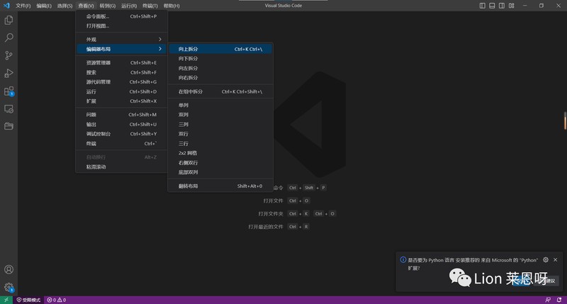Viewport: 567px width, 304px height.
Task: Toggle the secondary side bar layout icon
Action: click(502, 6)
